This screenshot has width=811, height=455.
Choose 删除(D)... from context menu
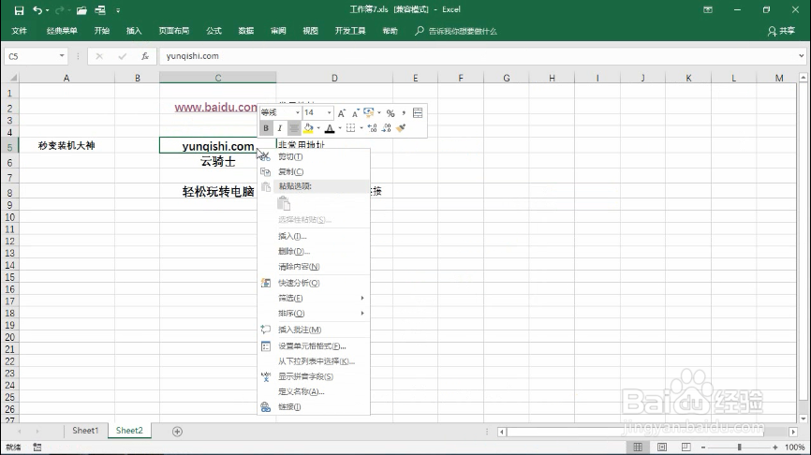click(314, 251)
